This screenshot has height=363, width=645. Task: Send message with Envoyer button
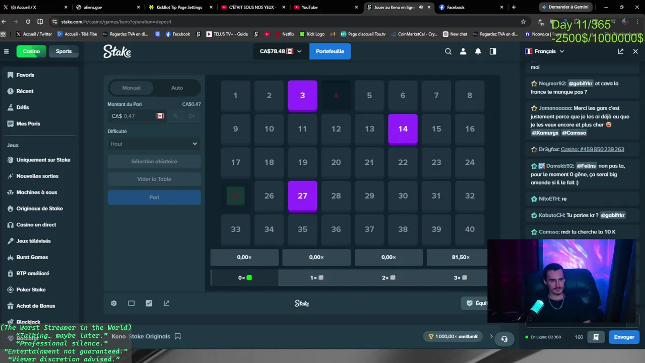624,337
